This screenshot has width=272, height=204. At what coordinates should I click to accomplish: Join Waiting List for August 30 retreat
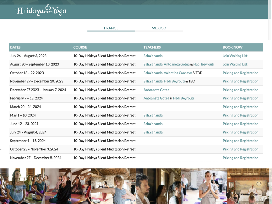tap(235, 64)
